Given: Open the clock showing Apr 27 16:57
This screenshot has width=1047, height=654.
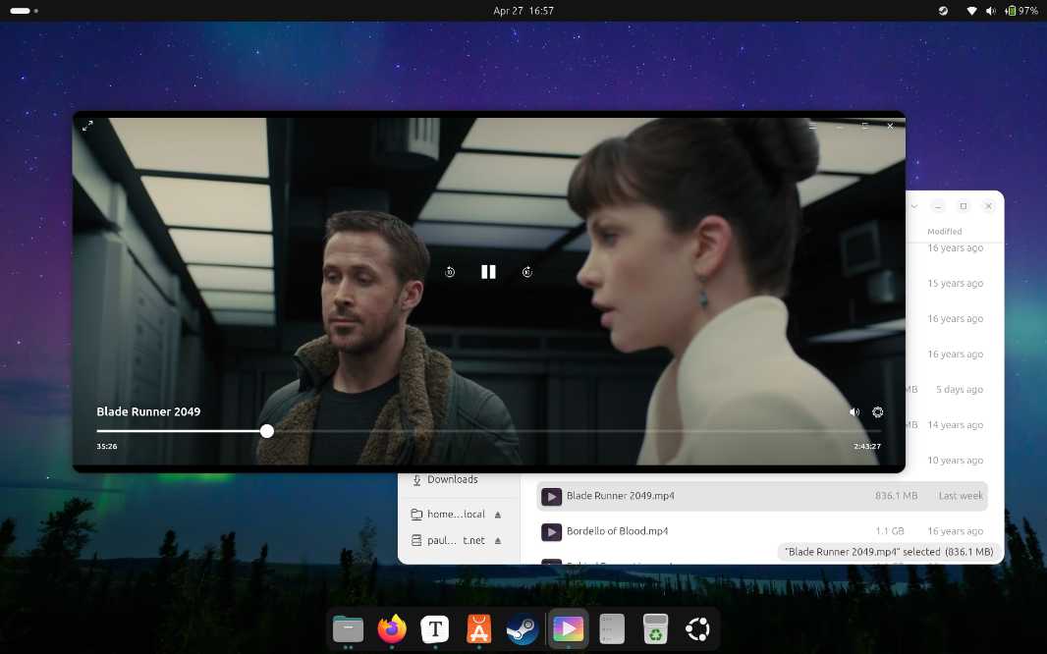Looking at the screenshot, I should click(x=523, y=11).
